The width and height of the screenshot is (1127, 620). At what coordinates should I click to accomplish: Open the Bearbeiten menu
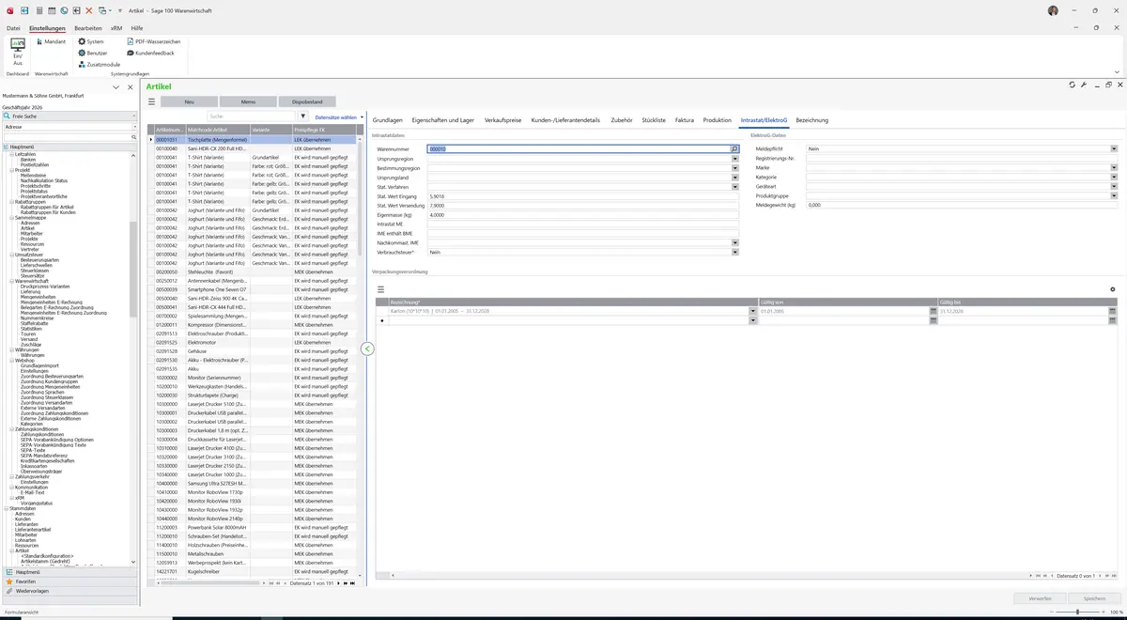(88, 28)
